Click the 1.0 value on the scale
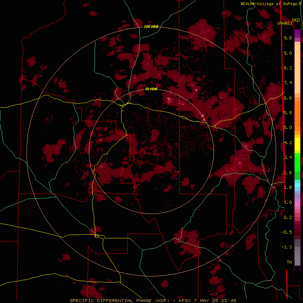The image size is (303, 303). [x=288, y=202]
